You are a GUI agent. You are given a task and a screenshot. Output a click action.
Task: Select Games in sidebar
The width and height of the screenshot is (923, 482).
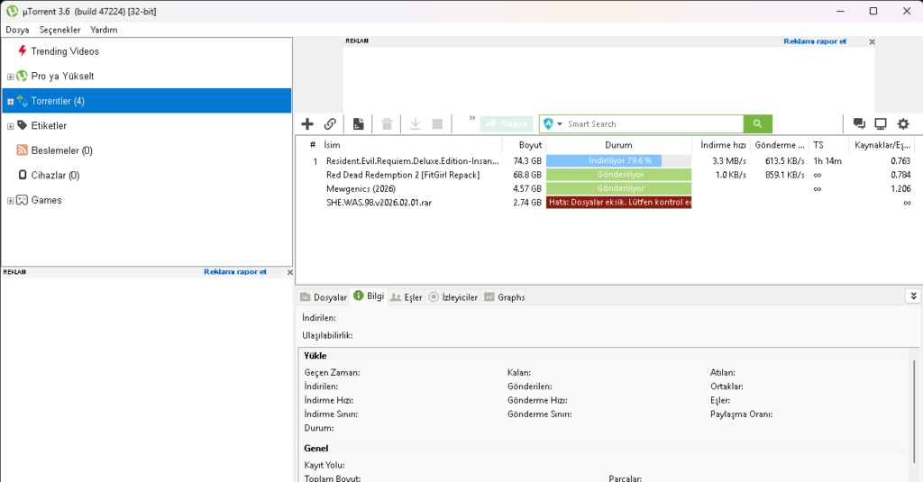pyautogui.click(x=47, y=200)
